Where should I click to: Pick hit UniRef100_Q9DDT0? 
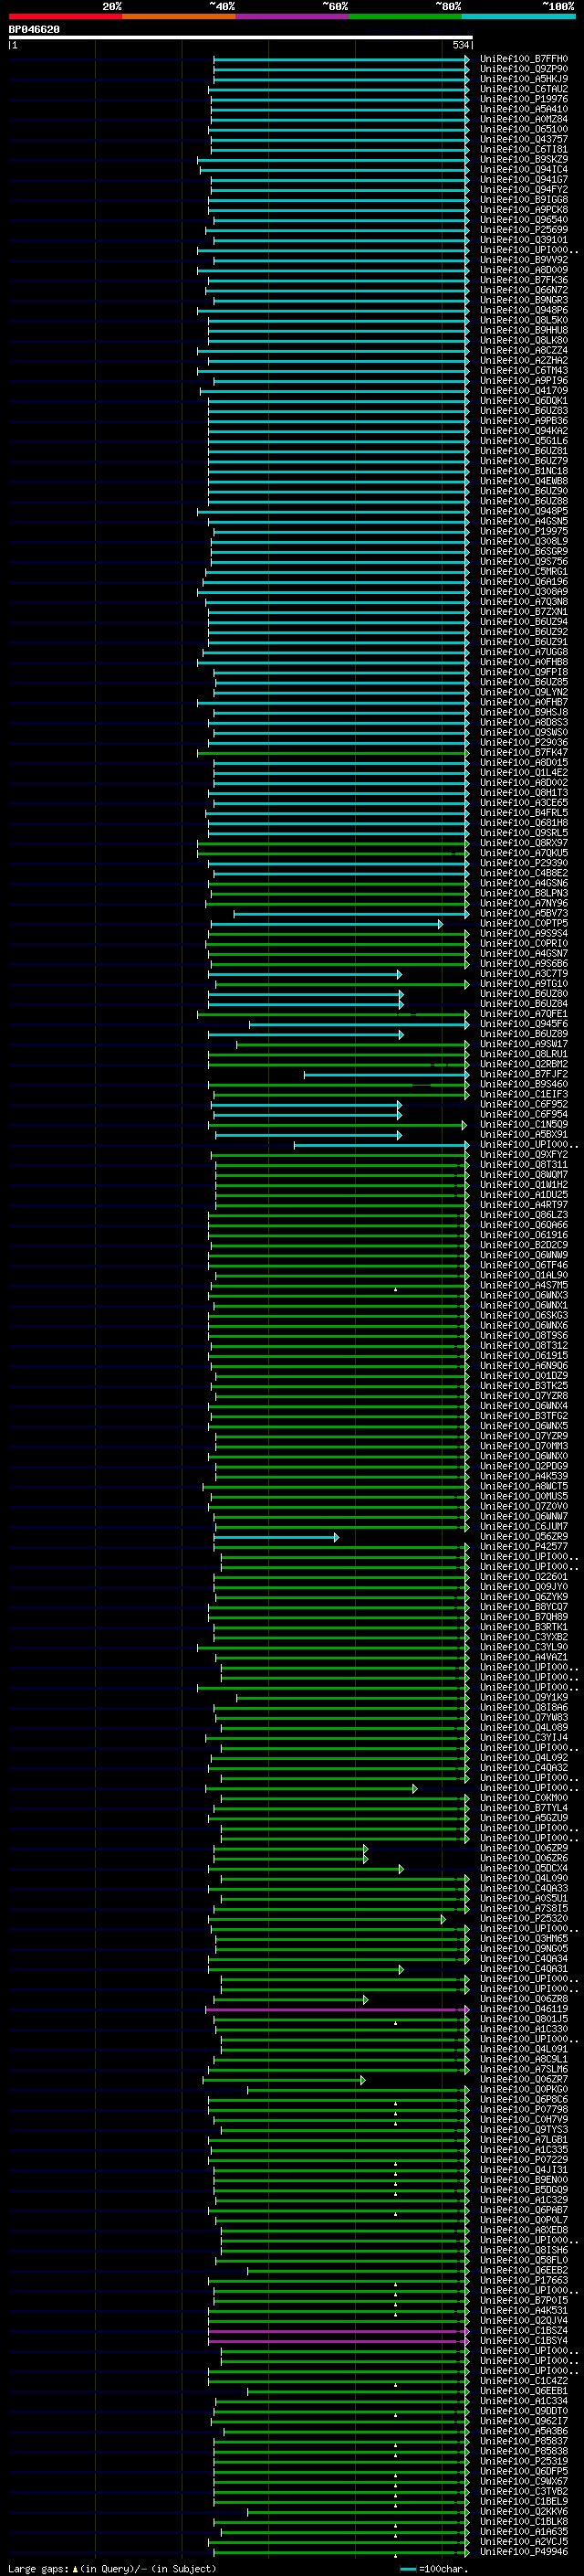coord(524,2412)
